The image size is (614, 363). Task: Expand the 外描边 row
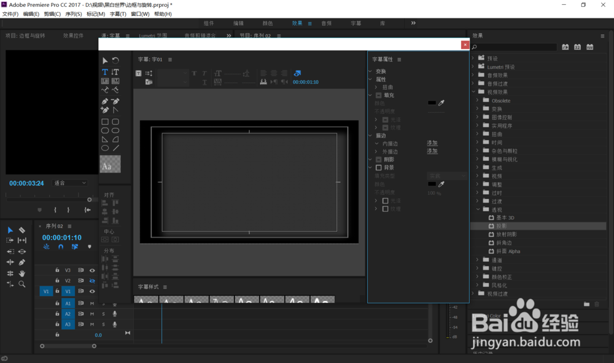tap(376, 152)
